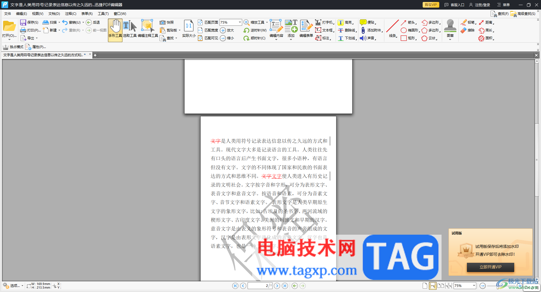Zoom in using 放大 button

[x=227, y=30]
